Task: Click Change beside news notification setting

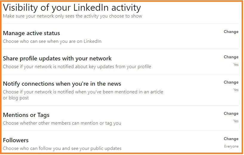Action: (231, 82)
